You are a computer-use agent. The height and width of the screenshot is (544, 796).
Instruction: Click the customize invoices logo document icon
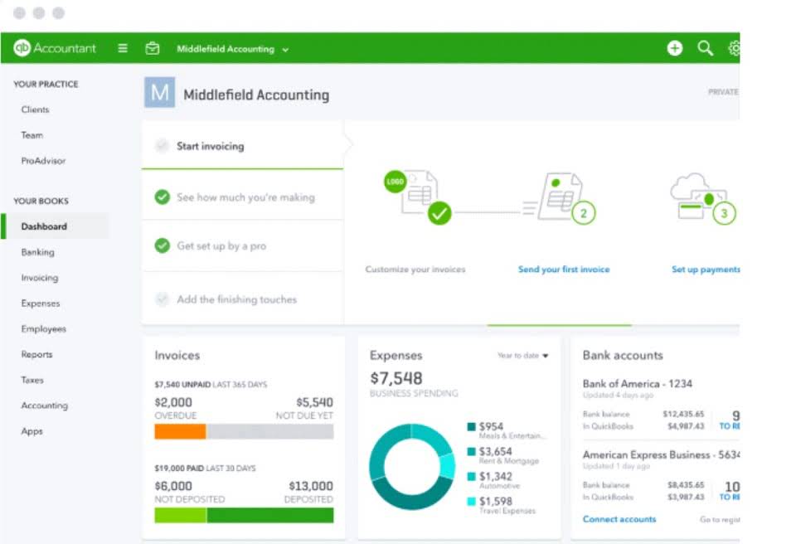point(417,197)
